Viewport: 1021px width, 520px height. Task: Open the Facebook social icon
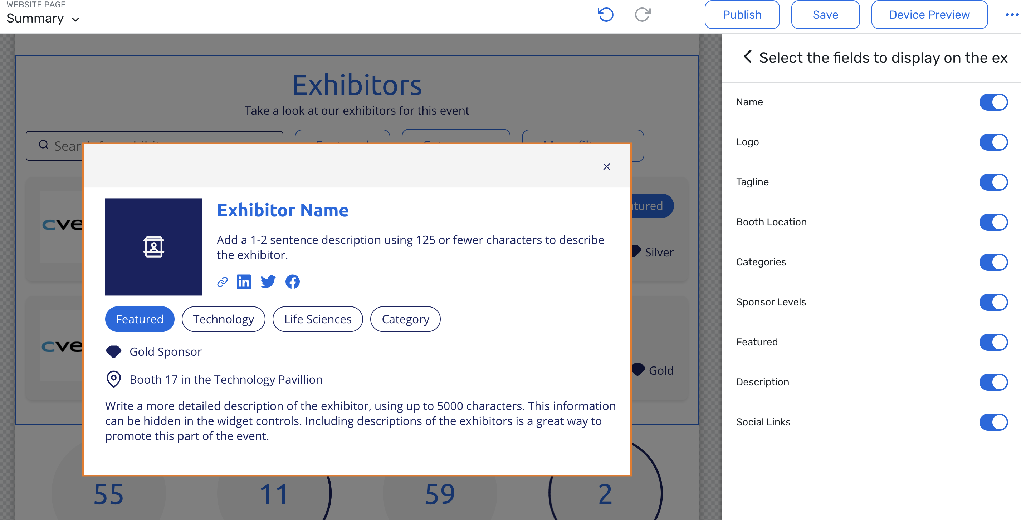(x=293, y=282)
